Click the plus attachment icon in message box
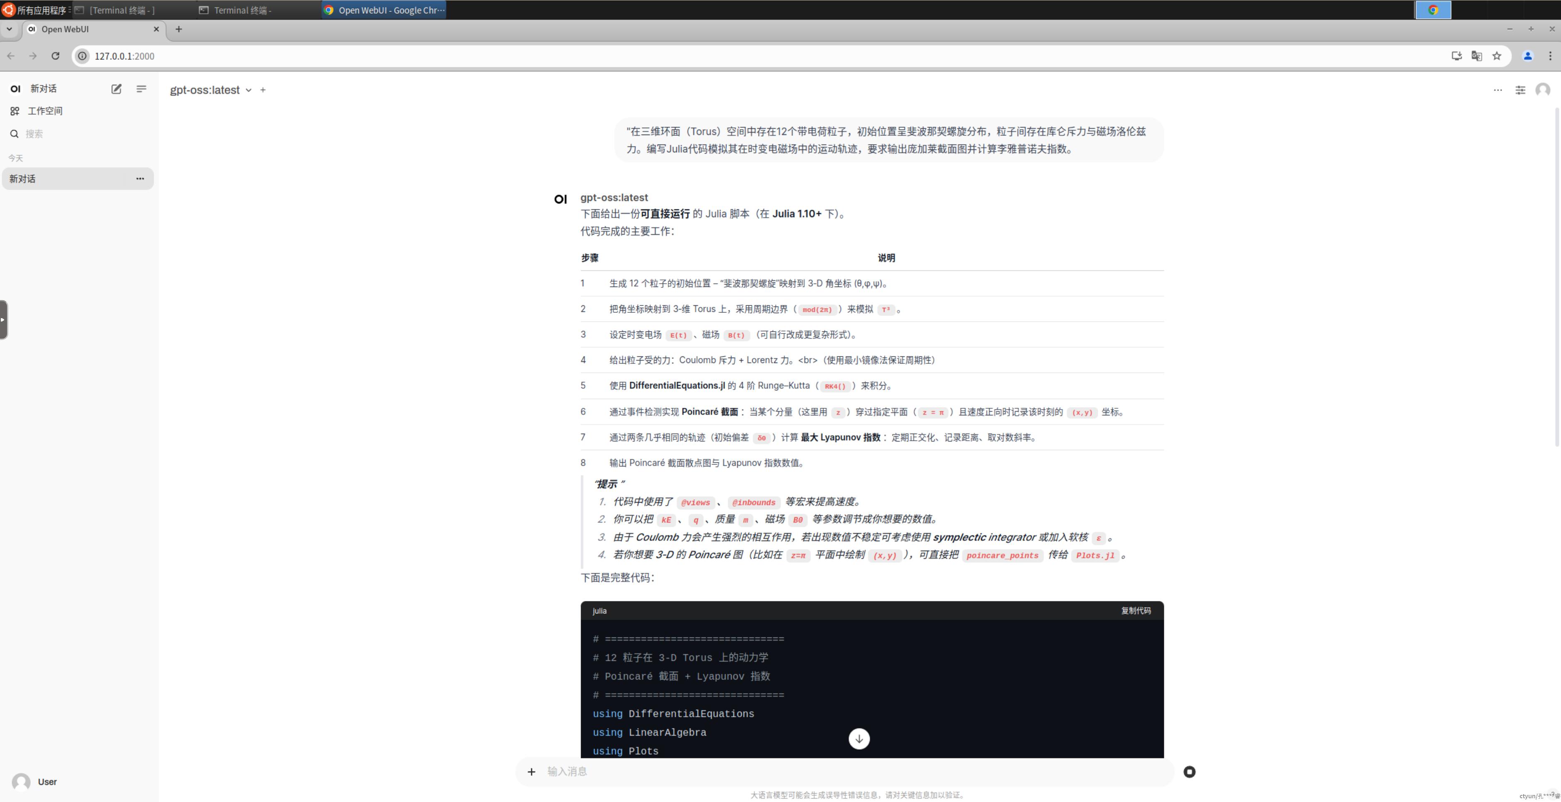The image size is (1561, 802). pyautogui.click(x=531, y=772)
